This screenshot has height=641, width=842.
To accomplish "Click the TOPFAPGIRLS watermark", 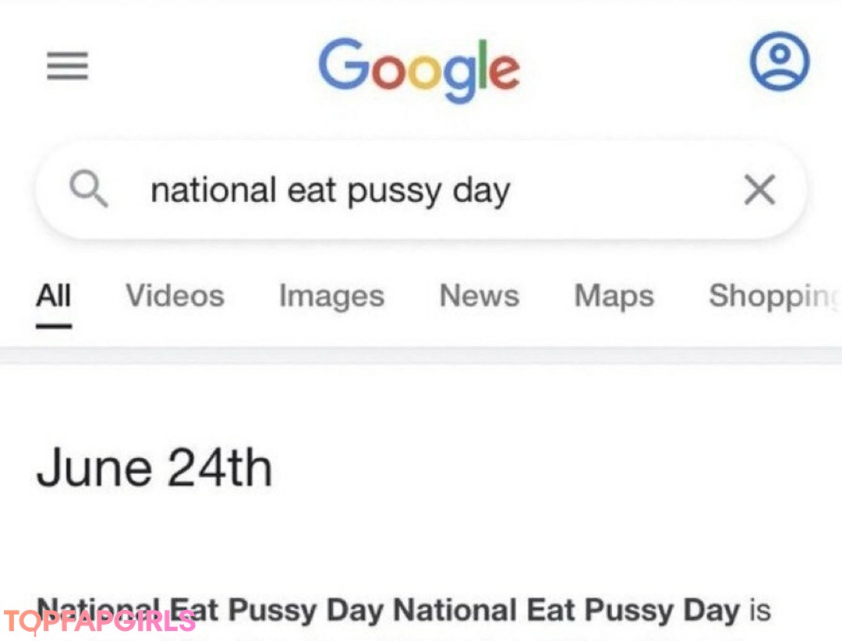I will pos(100,622).
